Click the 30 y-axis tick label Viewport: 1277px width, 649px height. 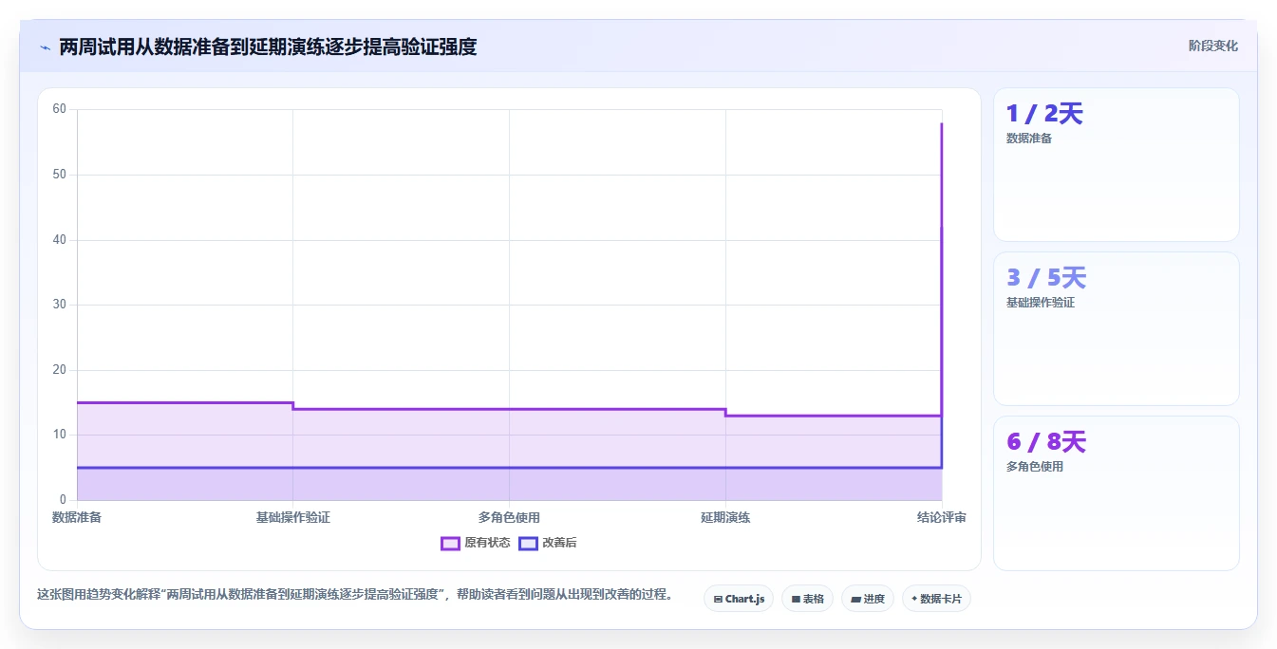coord(60,305)
